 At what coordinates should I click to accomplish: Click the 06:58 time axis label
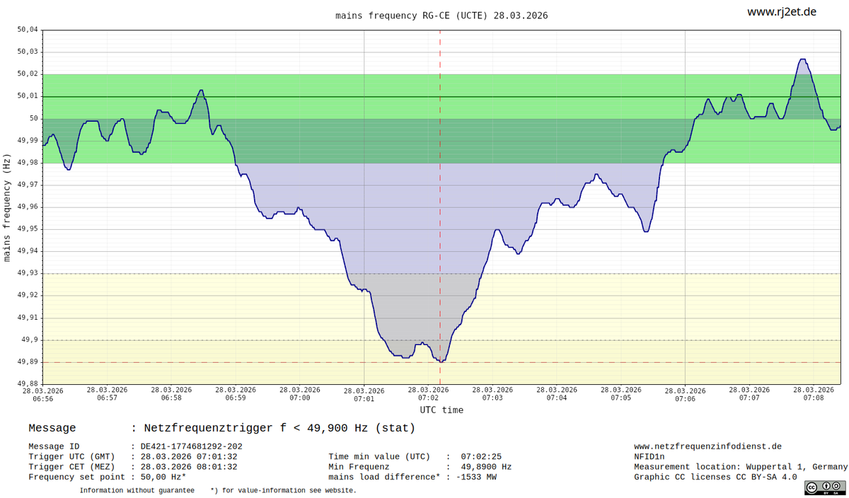171,394
